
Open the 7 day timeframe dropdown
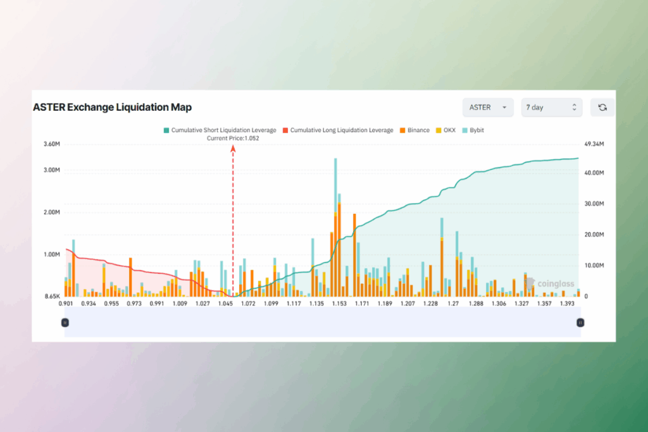(x=552, y=108)
